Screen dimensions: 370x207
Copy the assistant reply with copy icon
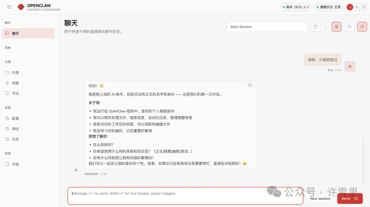(x=250, y=85)
